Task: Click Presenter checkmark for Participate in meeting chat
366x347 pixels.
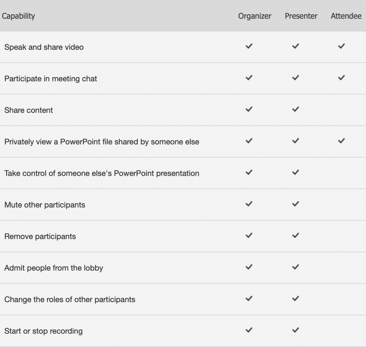Action: (296, 78)
